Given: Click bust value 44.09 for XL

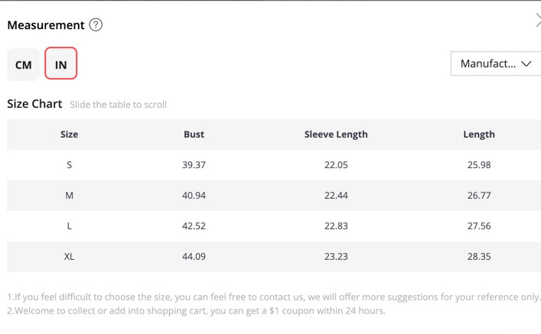Looking at the screenshot, I should tap(194, 257).
